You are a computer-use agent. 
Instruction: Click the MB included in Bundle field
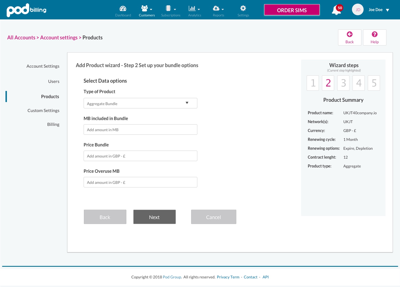point(140,129)
